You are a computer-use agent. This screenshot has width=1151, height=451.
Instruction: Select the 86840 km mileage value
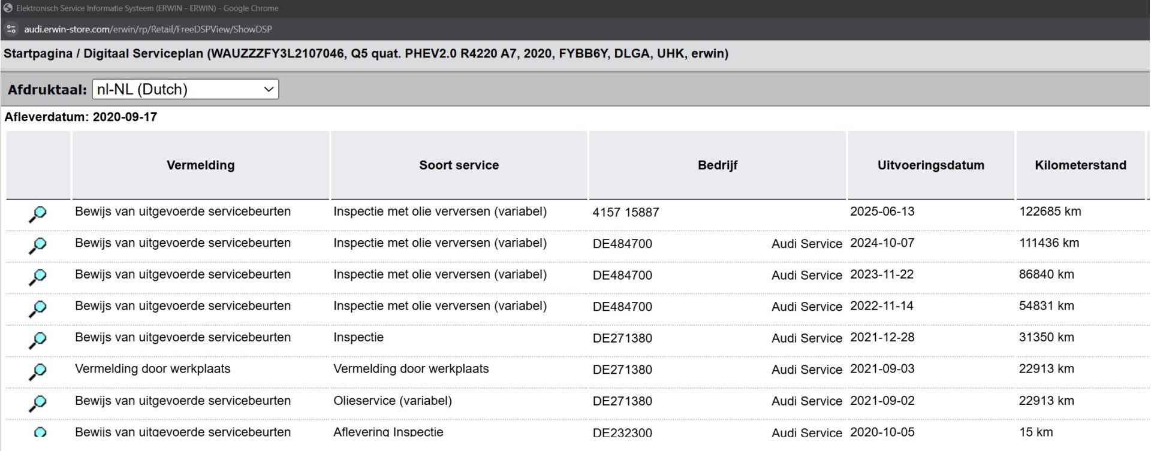(x=1047, y=274)
